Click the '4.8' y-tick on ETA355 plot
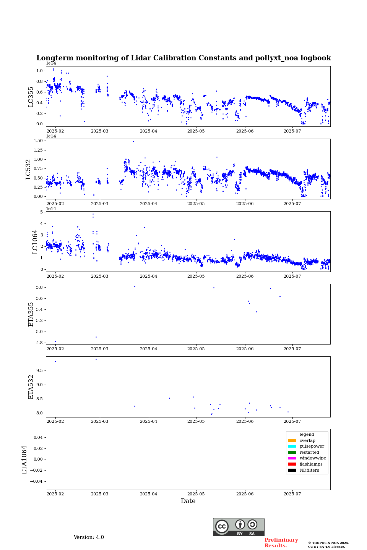367x550 pixels. [39, 343]
